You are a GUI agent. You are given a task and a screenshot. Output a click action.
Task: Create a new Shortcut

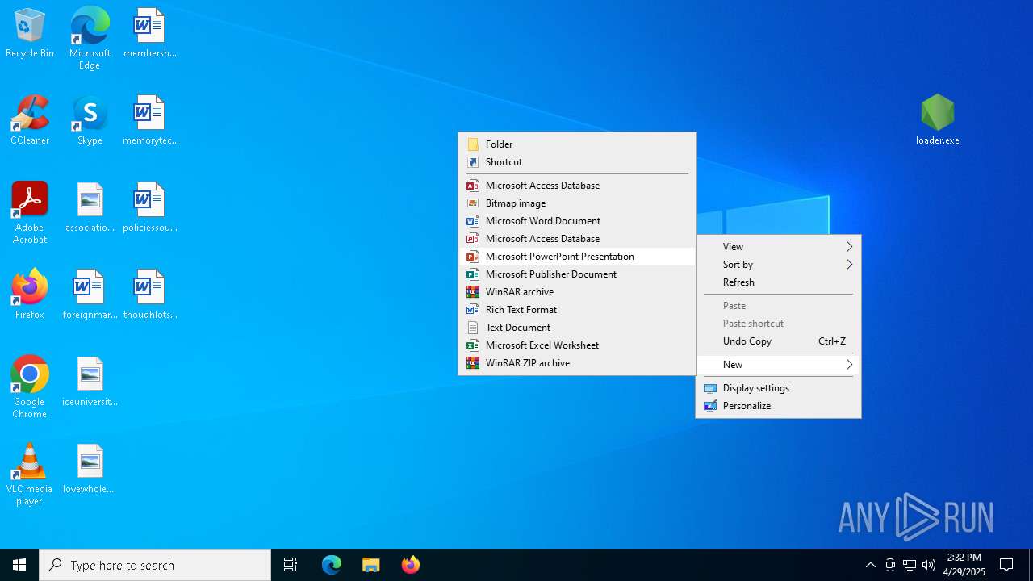point(577,162)
